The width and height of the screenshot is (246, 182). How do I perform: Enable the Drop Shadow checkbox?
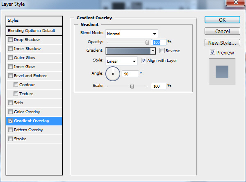pos(10,39)
